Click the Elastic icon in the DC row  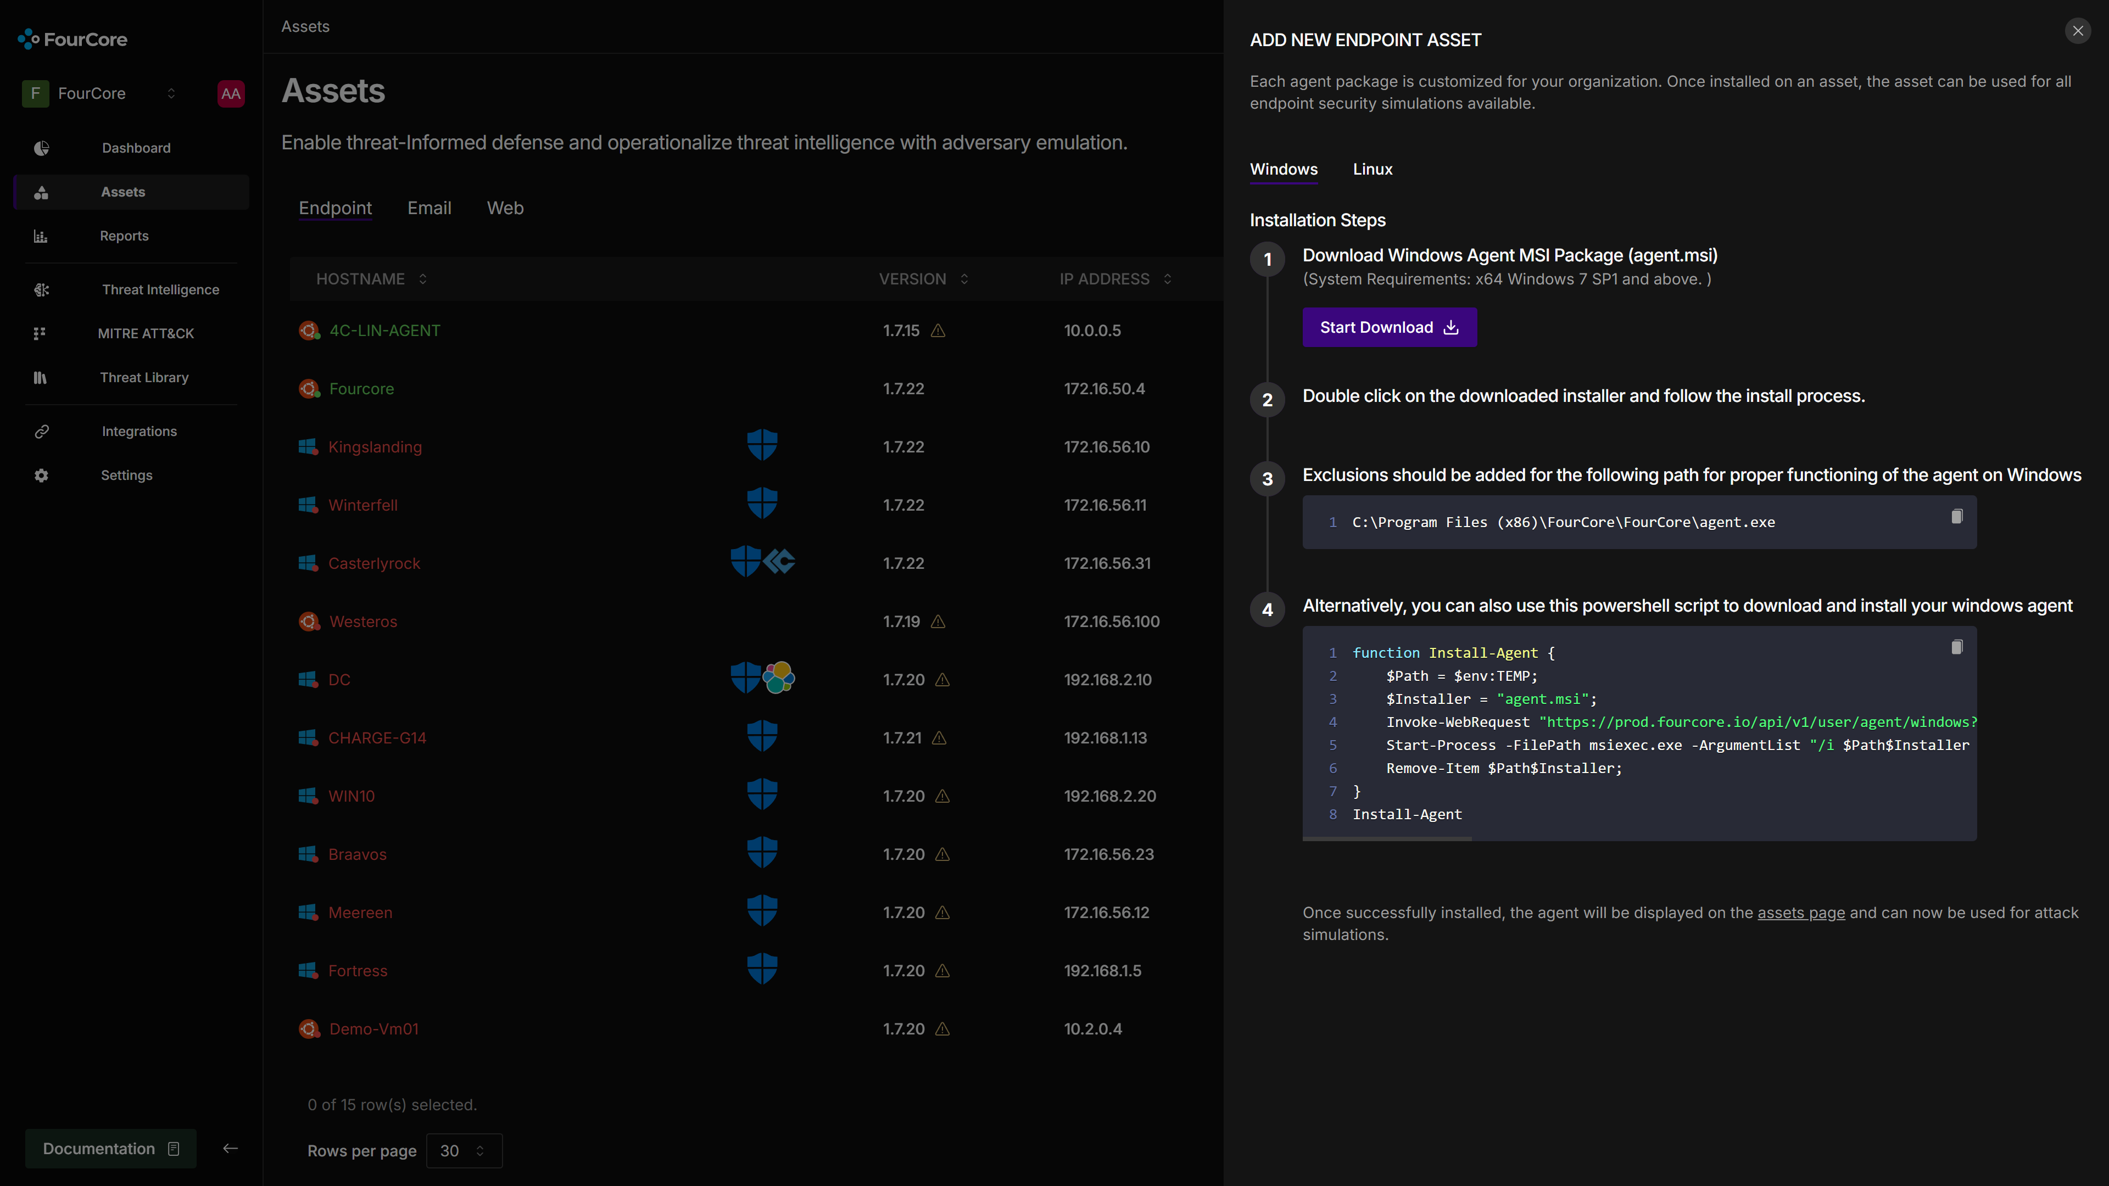779,678
